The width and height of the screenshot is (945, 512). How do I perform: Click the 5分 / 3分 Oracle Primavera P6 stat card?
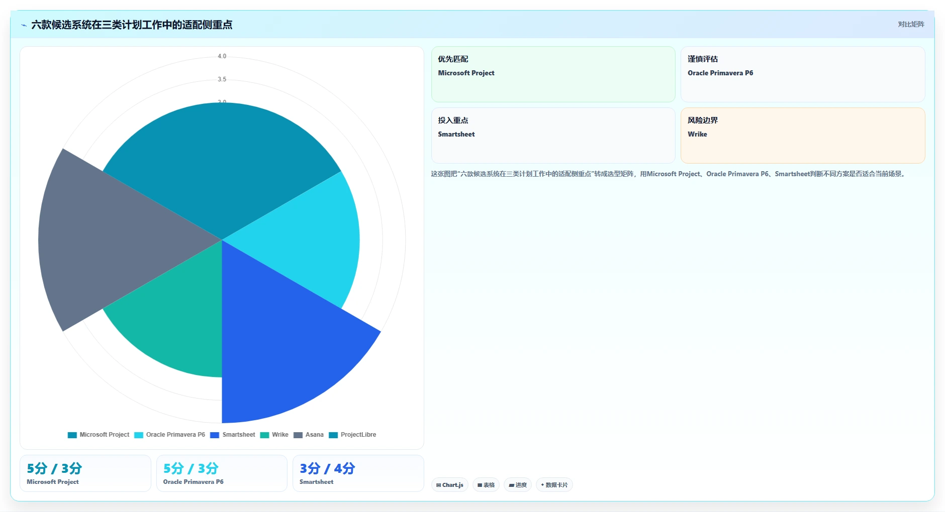[222, 473]
